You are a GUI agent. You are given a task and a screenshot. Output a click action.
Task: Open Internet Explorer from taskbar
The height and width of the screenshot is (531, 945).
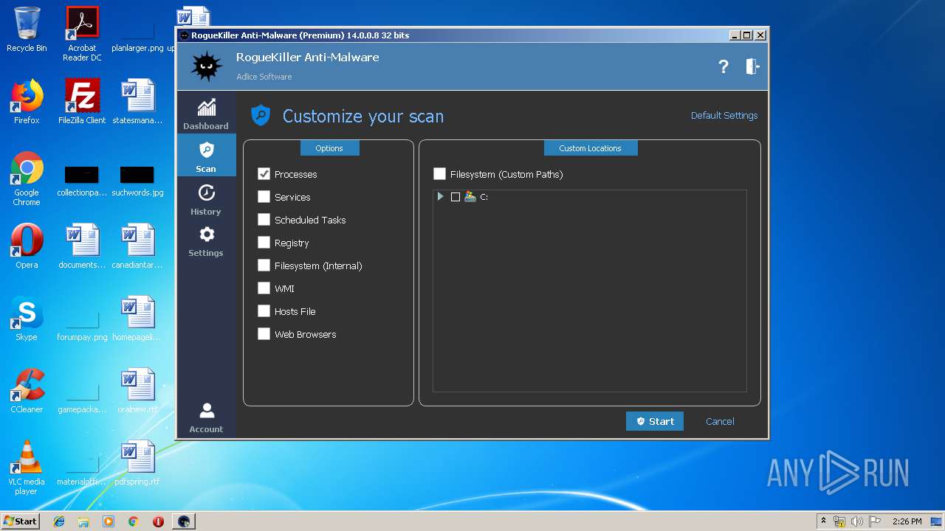59,521
